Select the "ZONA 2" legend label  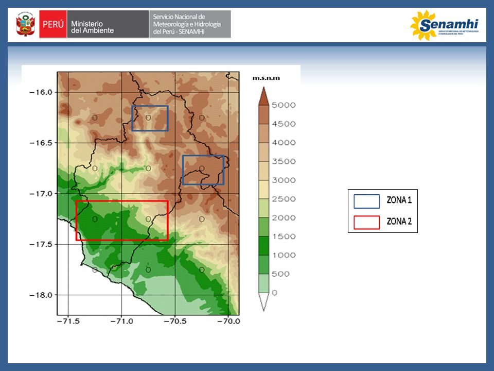399,222
